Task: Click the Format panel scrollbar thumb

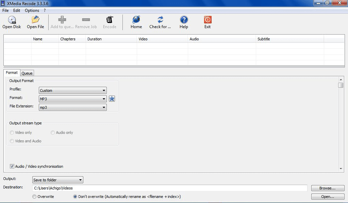Action: (x=341, y=85)
